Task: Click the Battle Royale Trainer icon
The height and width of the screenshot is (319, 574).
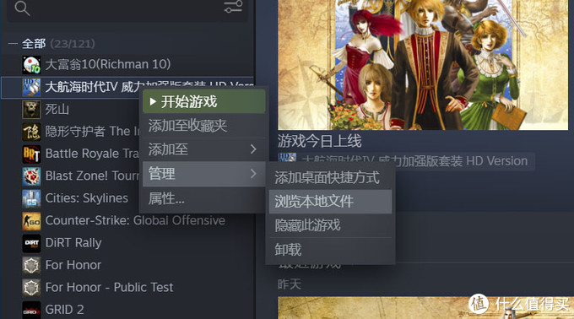Action: coord(31,154)
